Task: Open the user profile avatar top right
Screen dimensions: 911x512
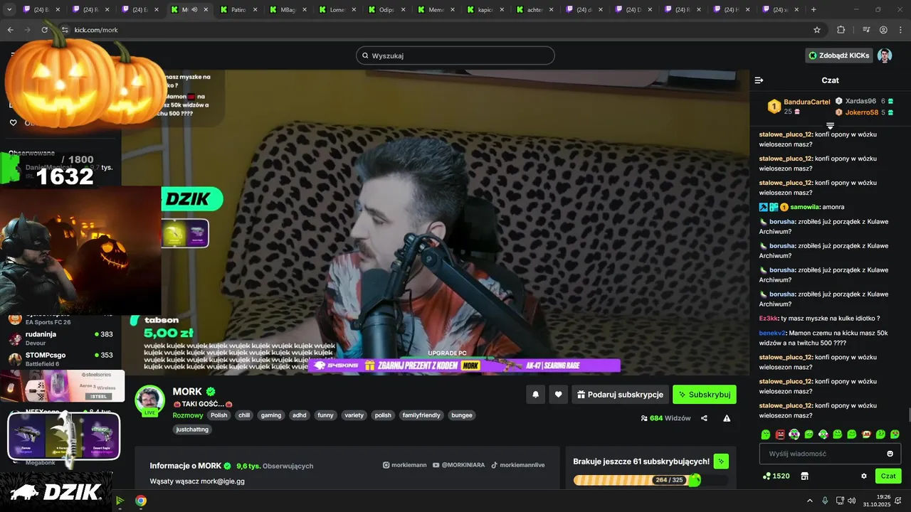Action: (885, 55)
